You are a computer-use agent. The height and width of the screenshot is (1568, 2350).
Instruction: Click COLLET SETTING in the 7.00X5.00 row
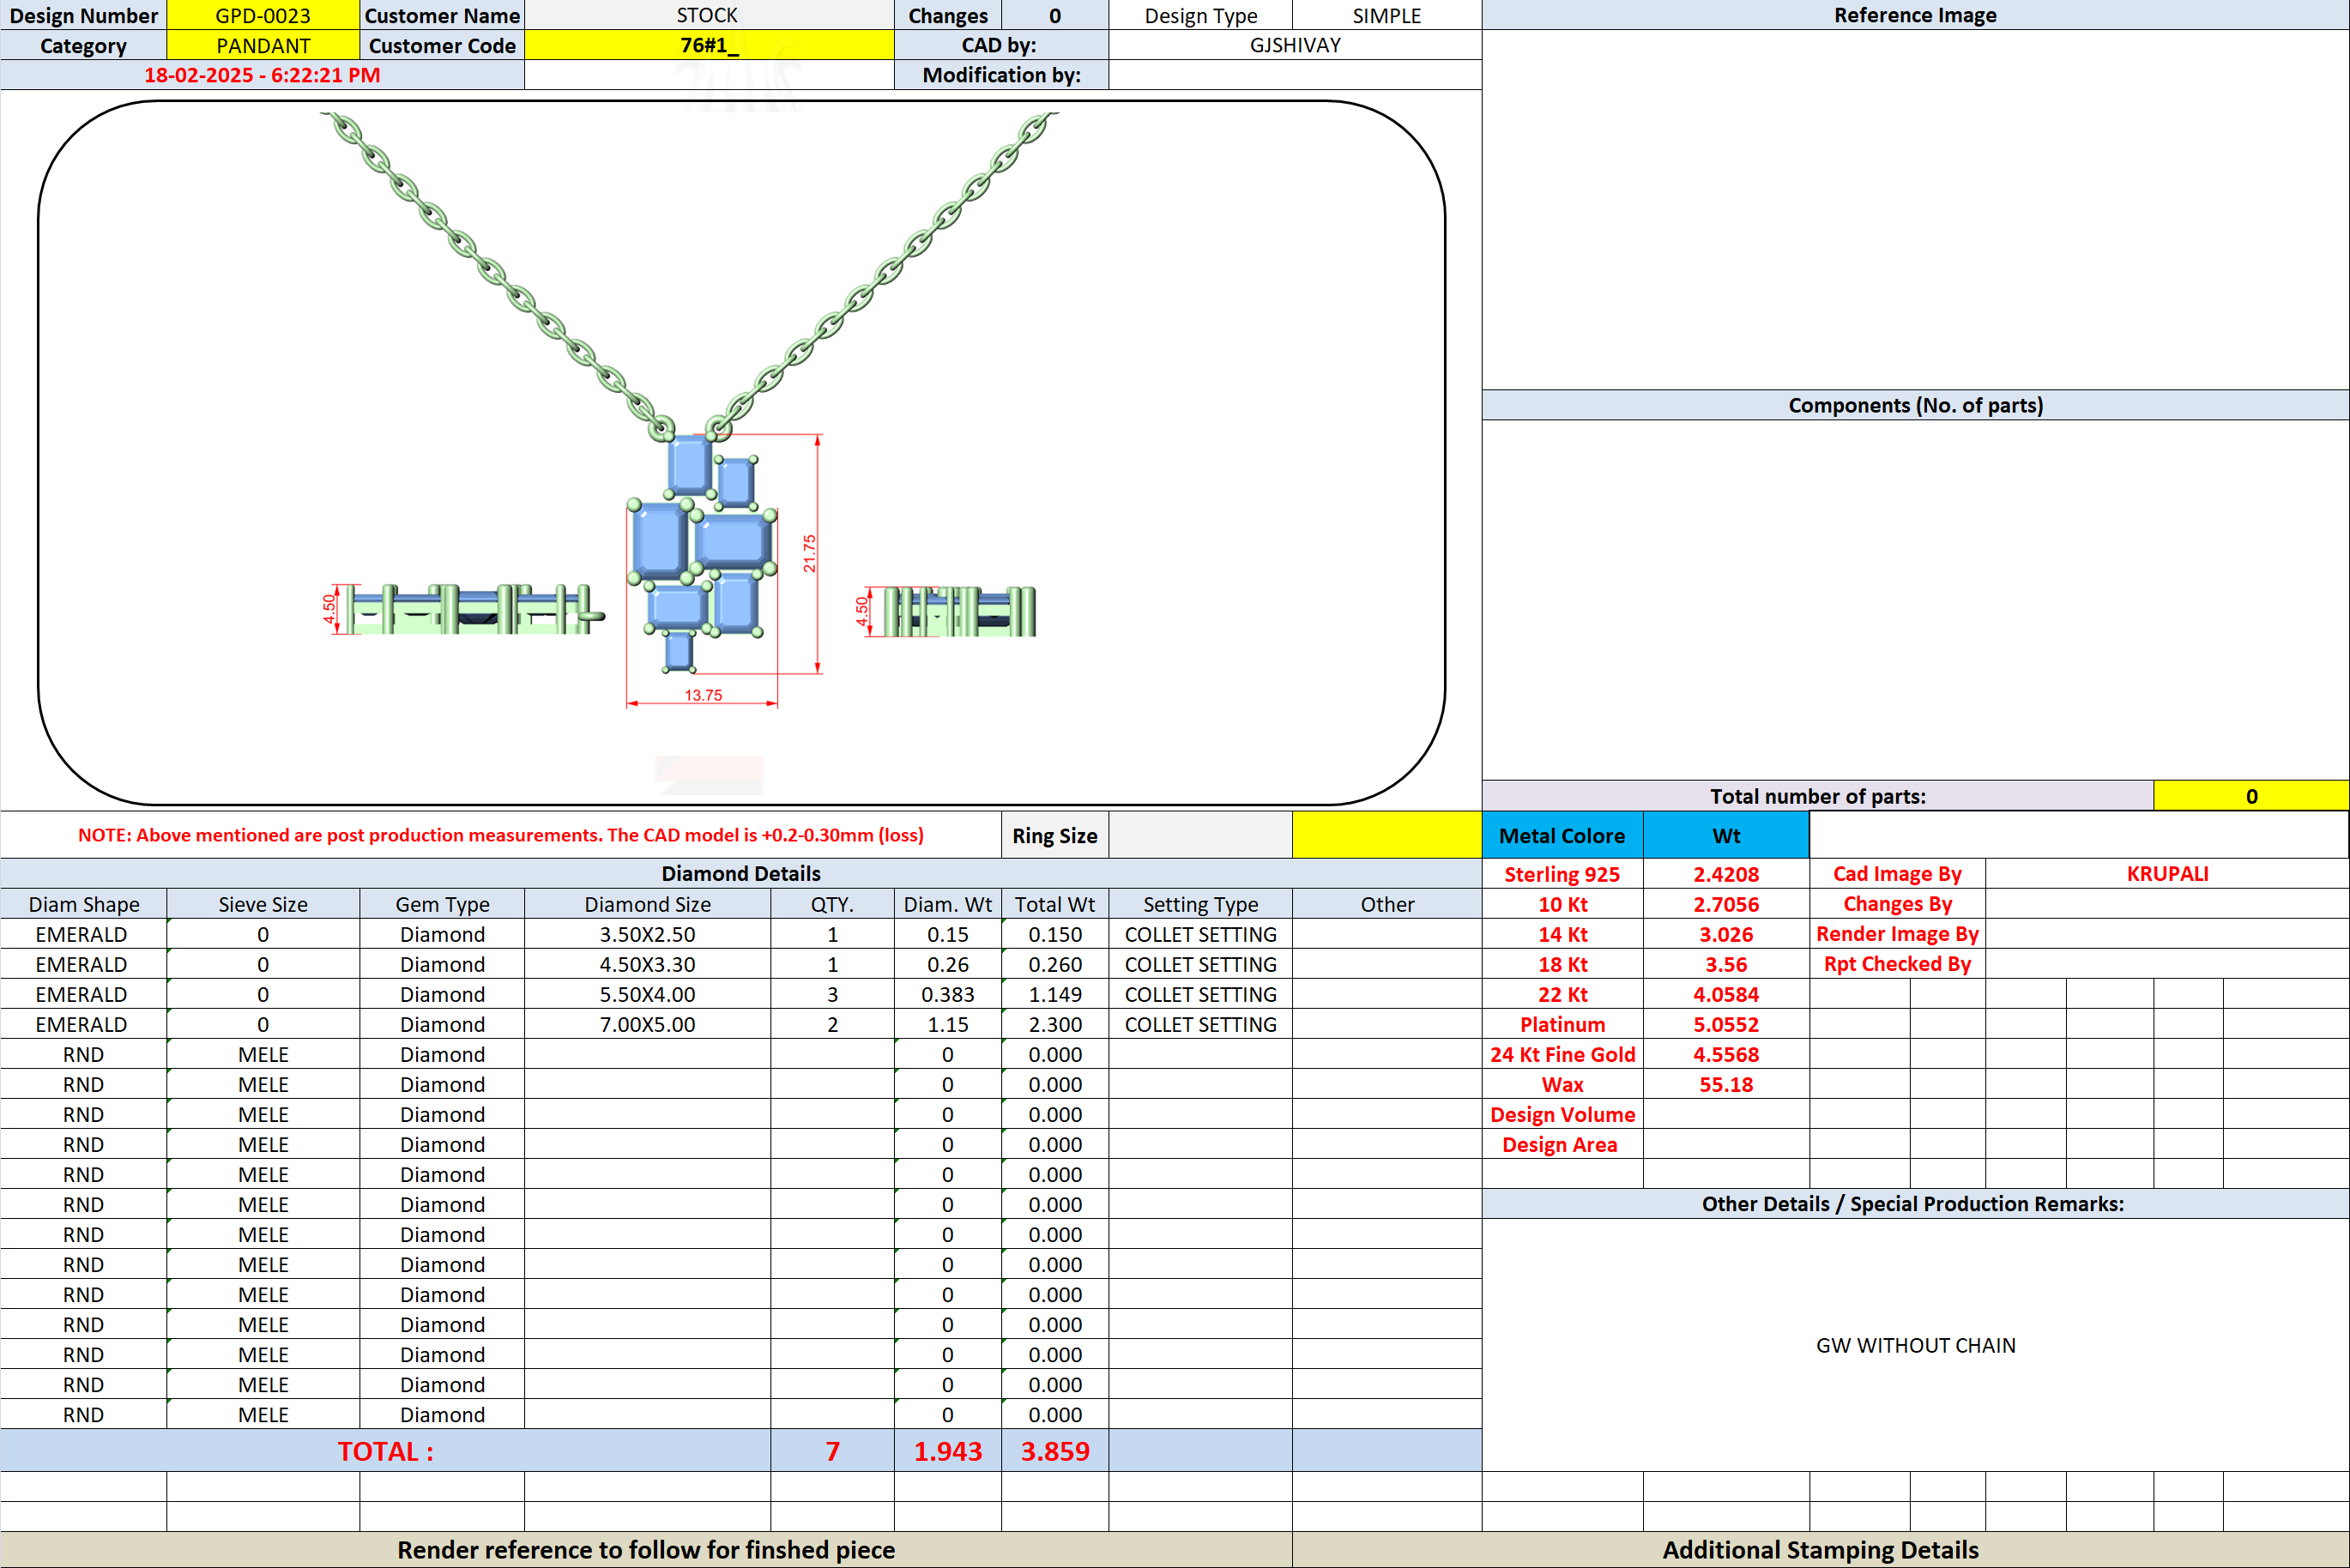coord(1200,1024)
